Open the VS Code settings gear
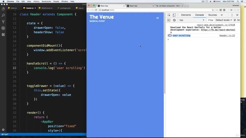The image size is (246, 138). (x=3, y=130)
